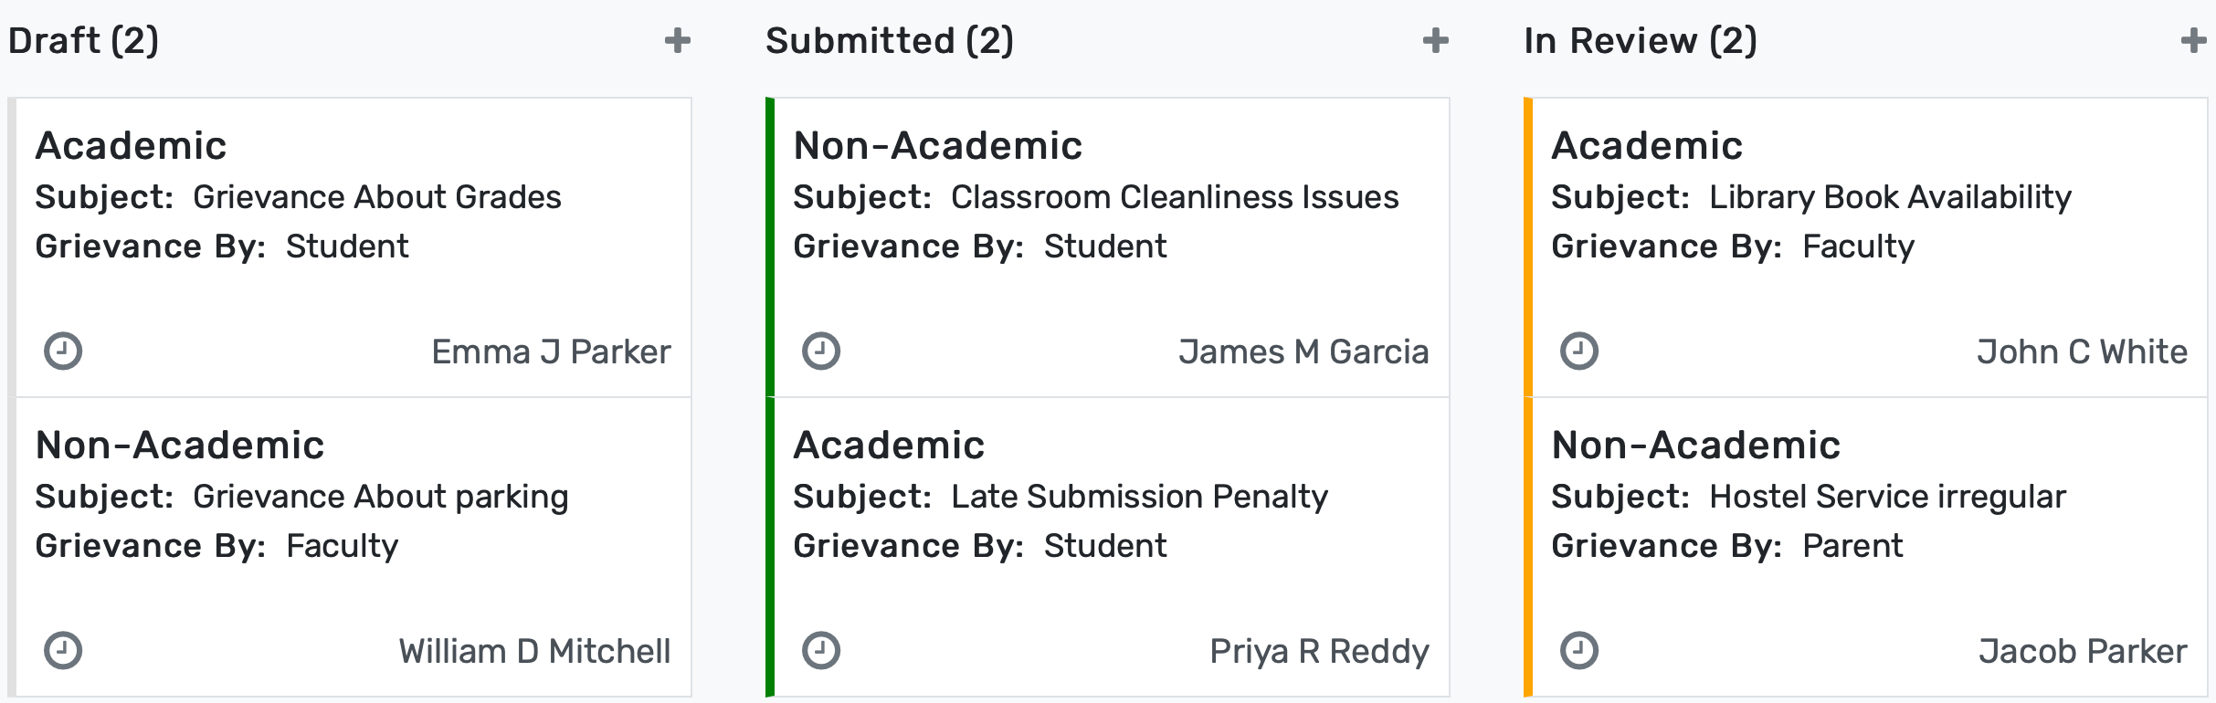Image resolution: width=2216 pixels, height=703 pixels.
Task: Click clock icon on John C White card
Action: [x=1578, y=351]
